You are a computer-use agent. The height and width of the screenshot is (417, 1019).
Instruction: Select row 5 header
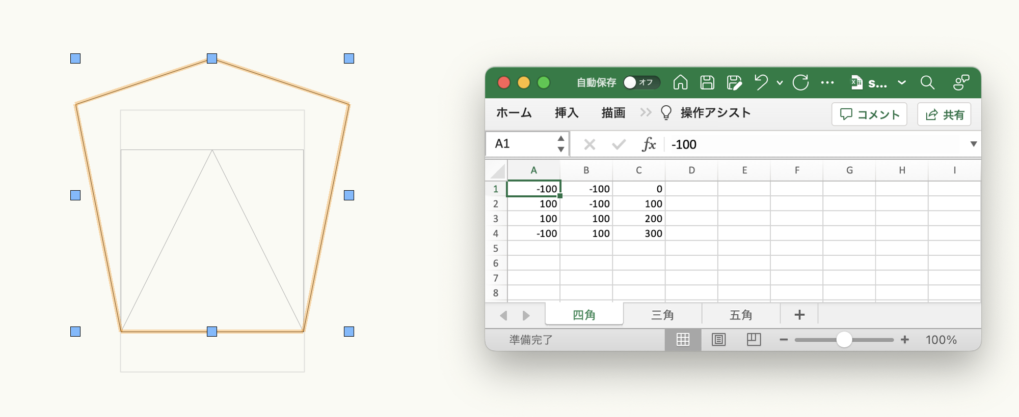[x=496, y=248]
